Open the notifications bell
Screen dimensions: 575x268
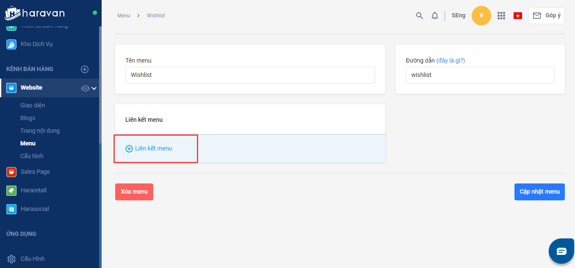(x=434, y=16)
